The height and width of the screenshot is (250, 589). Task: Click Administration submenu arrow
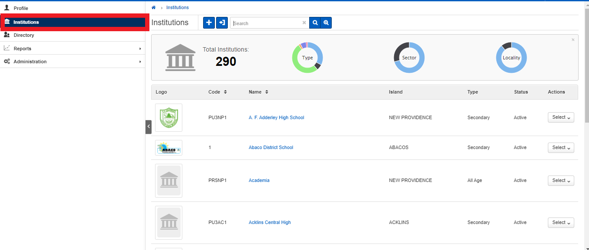point(140,62)
